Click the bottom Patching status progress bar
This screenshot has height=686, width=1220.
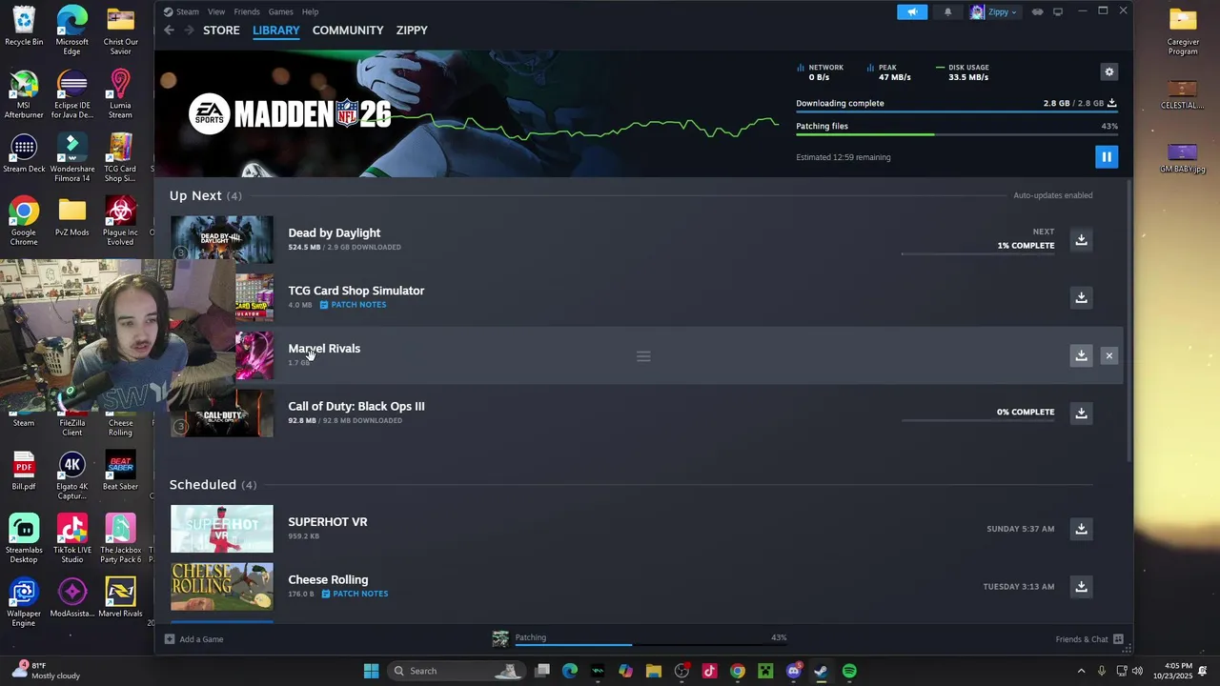pyautogui.click(x=651, y=645)
